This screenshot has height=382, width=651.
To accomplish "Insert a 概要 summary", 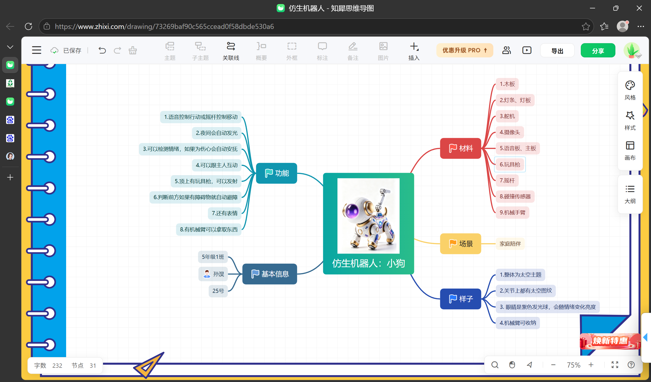I will (261, 51).
